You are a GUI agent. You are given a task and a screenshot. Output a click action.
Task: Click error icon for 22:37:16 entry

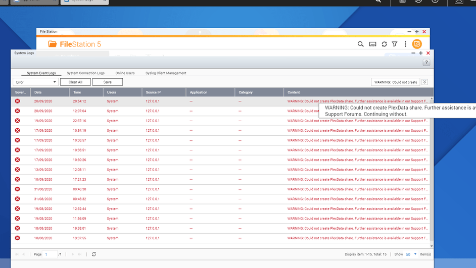pyautogui.click(x=18, y=121)
